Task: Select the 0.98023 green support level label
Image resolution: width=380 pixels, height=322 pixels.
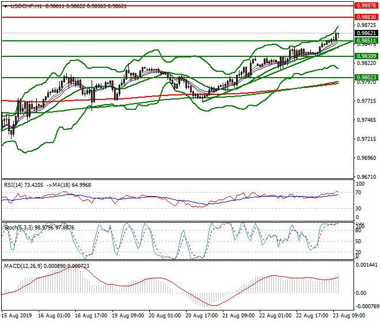Action: coord(366,78)
